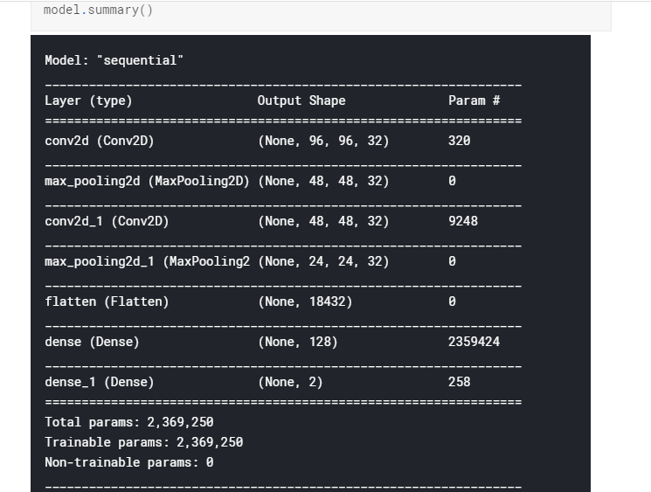Click the param count 320

pos(459,141)
